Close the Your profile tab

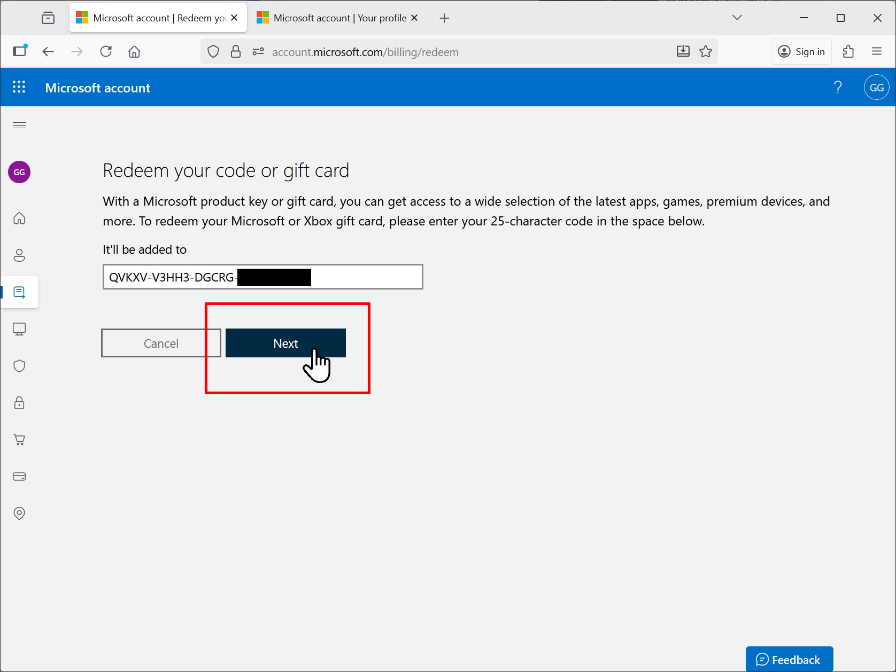pos(414,18)
